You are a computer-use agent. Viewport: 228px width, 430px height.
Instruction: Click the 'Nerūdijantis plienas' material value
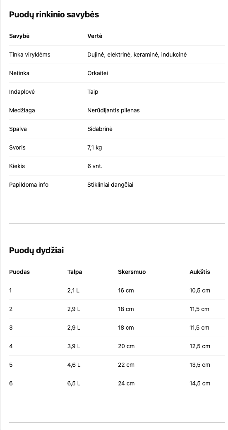(113, 111)
